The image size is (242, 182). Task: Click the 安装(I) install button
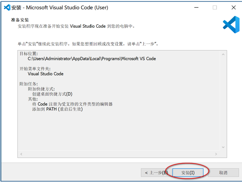click(x=188, y=173)
